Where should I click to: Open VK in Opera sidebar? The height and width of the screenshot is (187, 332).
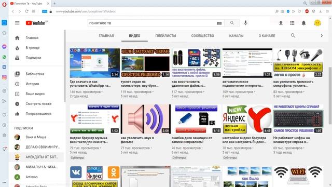(x=4, y=67)
